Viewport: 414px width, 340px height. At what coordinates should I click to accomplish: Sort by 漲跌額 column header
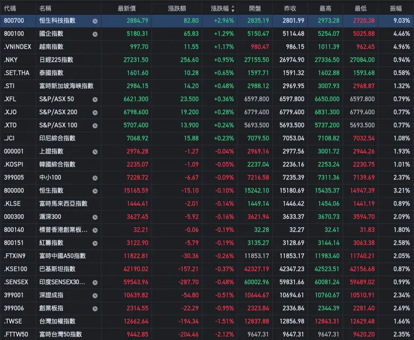click(x=177, y=8)
